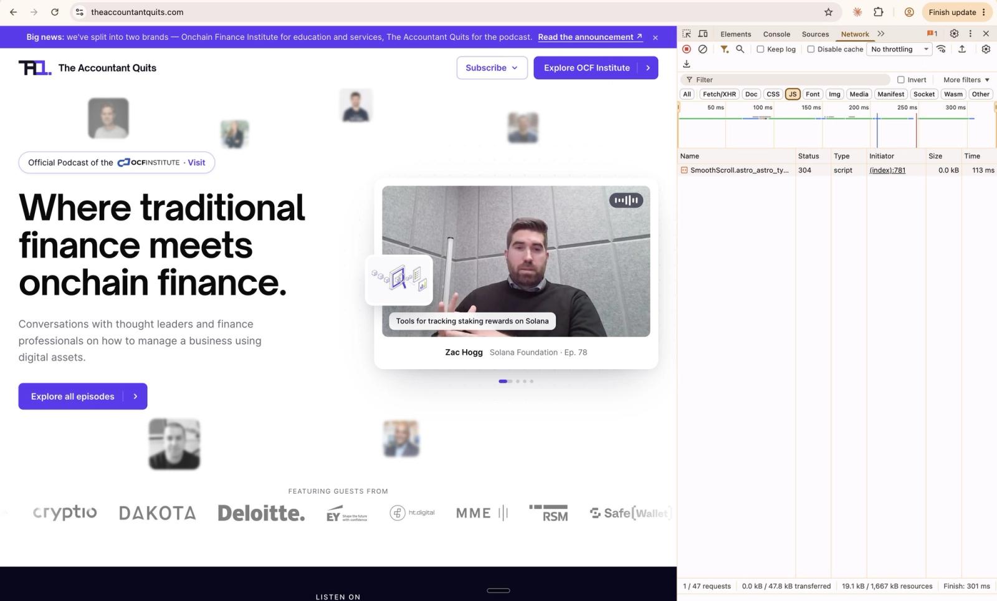Viewport: 997px width, 601px height.
Task: Click the export HAR download icon
Action: point(687,64)
